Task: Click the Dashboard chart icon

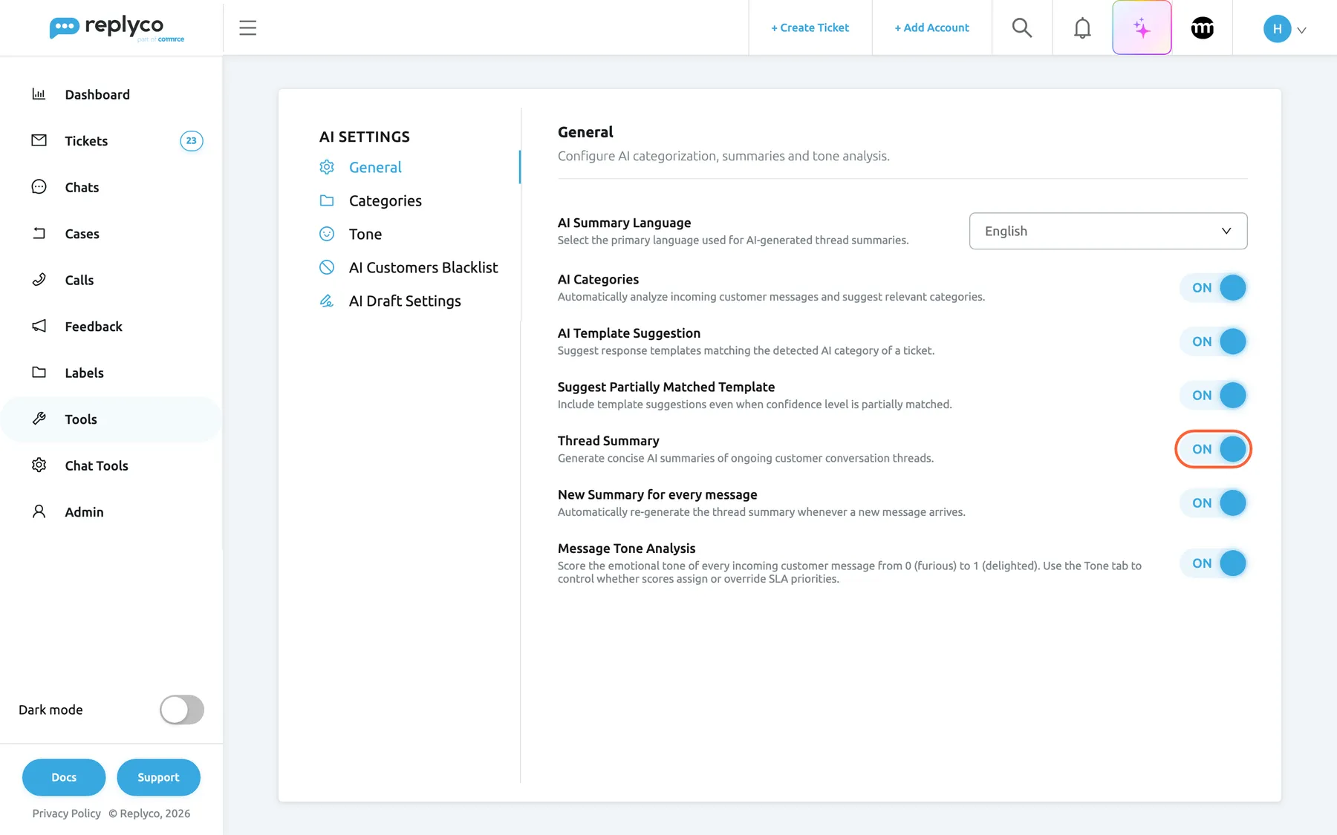Action: pos(39,94)
